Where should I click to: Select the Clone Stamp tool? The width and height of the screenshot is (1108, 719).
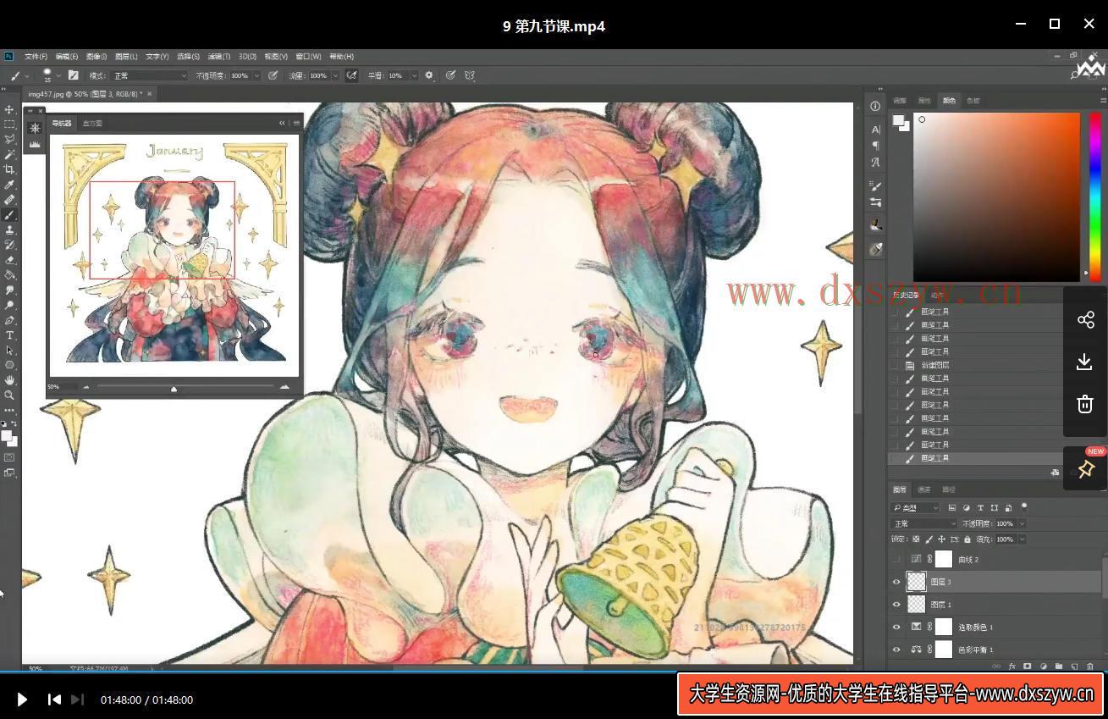[9, 230]
